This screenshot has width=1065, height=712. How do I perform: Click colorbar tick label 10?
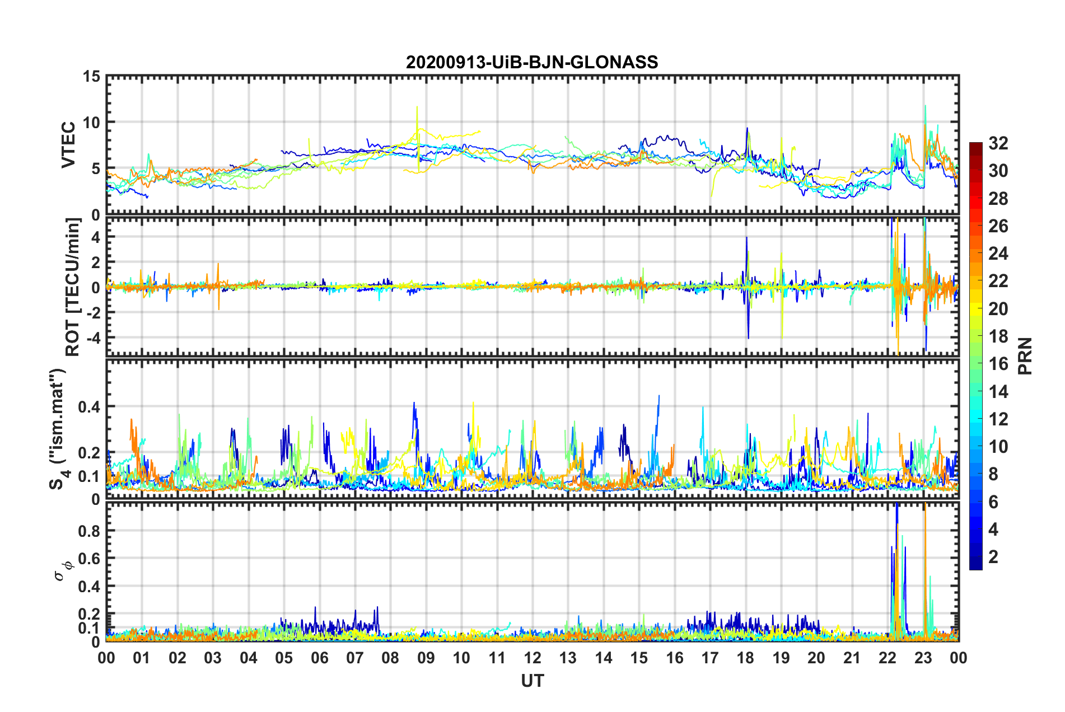(998, 447)
